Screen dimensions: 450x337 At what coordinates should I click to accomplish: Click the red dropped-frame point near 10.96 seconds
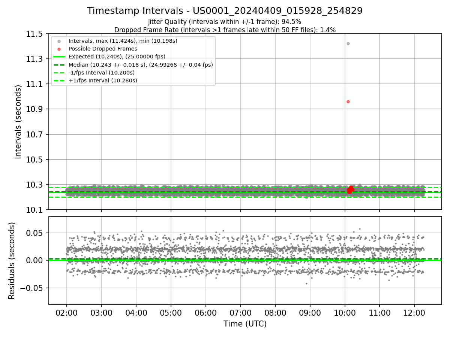pyautogui.click(x=348, y=101)
